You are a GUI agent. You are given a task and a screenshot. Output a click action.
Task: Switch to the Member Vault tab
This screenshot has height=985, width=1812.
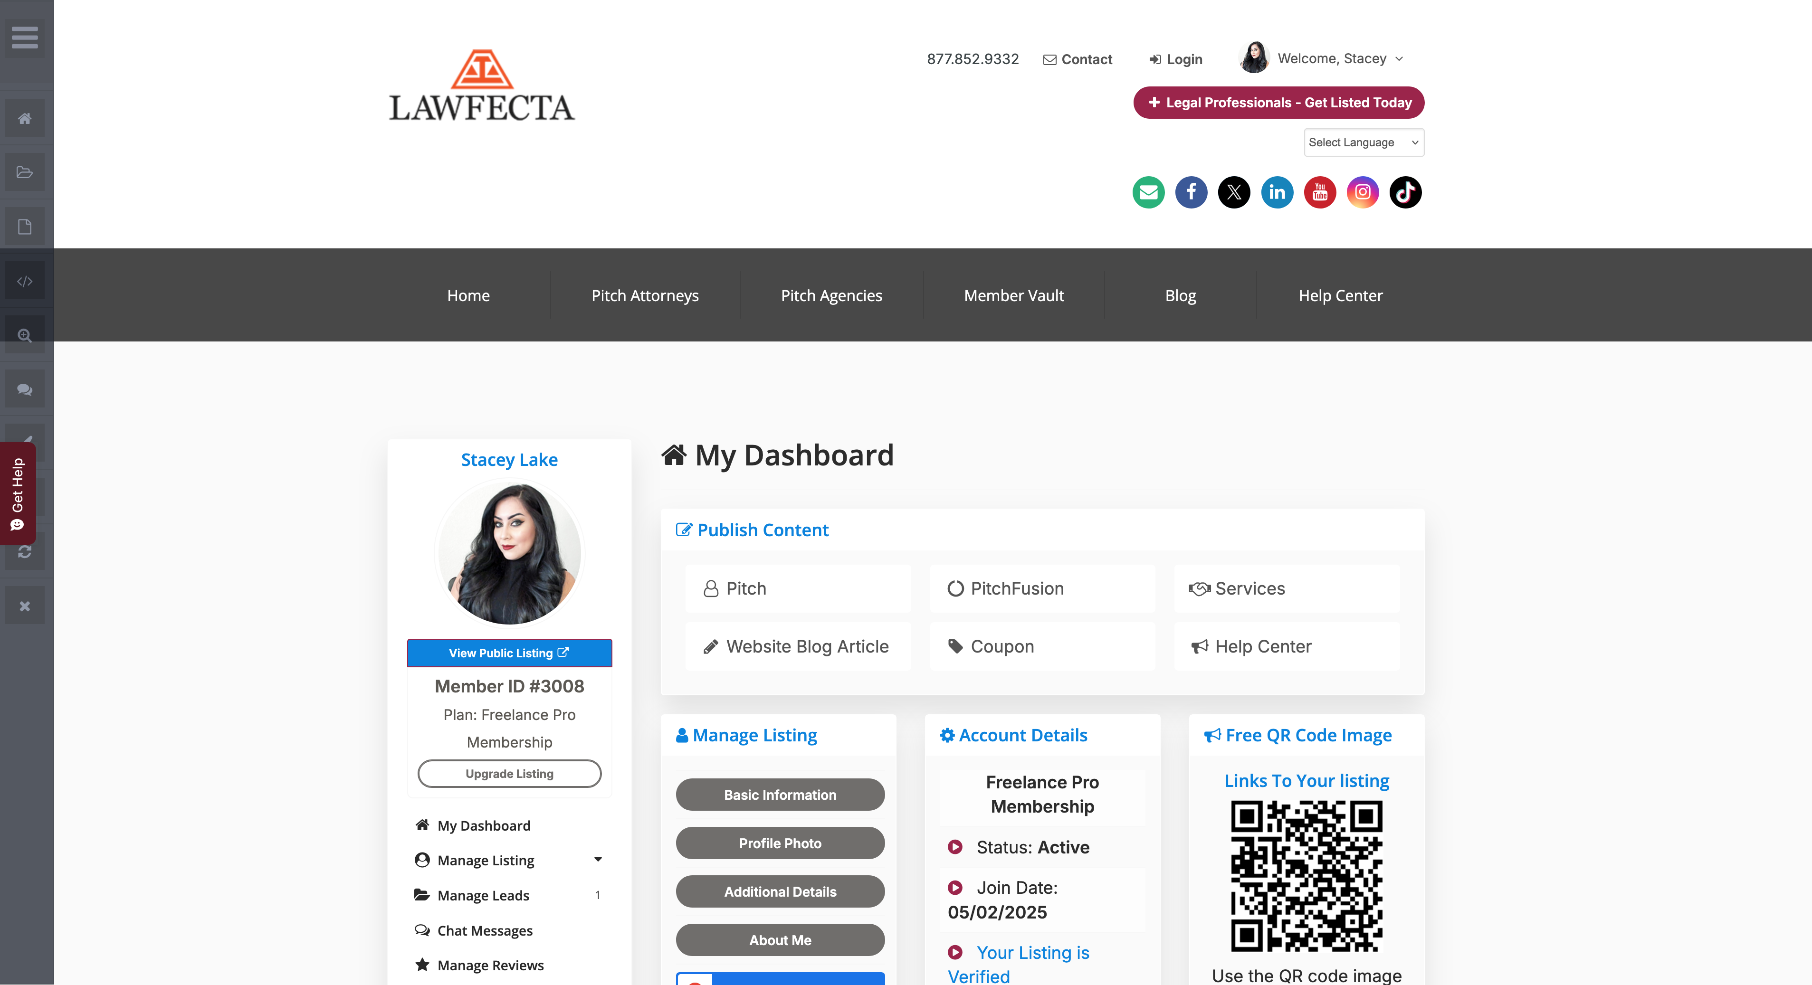tap(1013, 295)
